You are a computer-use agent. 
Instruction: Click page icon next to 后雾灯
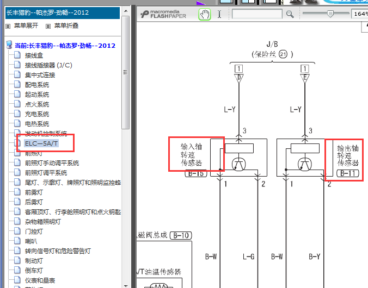[17, 202]
